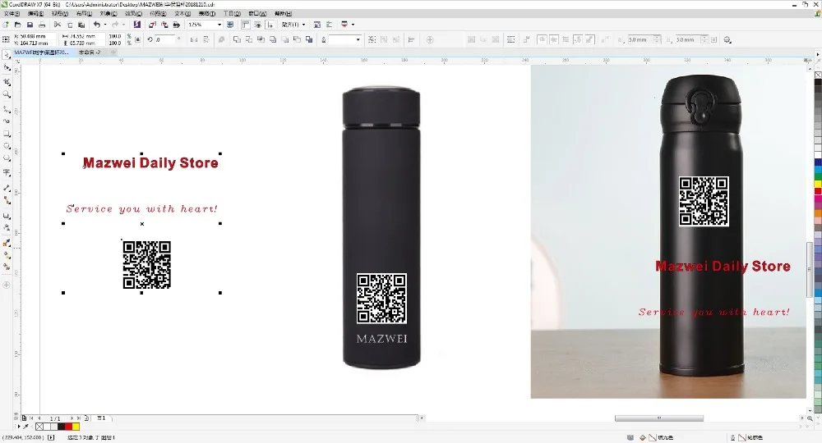
Task: Select the Shape edit tool
Action: pos(7,67)
